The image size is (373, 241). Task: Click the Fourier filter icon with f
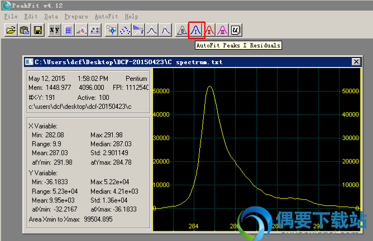pos(138,30)
